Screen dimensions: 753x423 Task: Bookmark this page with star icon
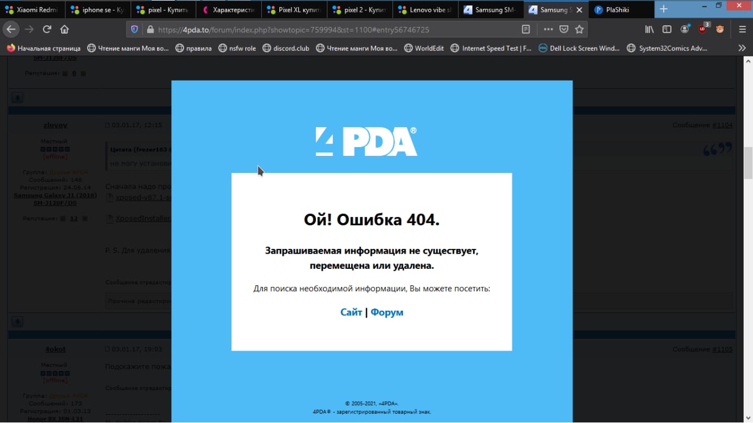579,29
